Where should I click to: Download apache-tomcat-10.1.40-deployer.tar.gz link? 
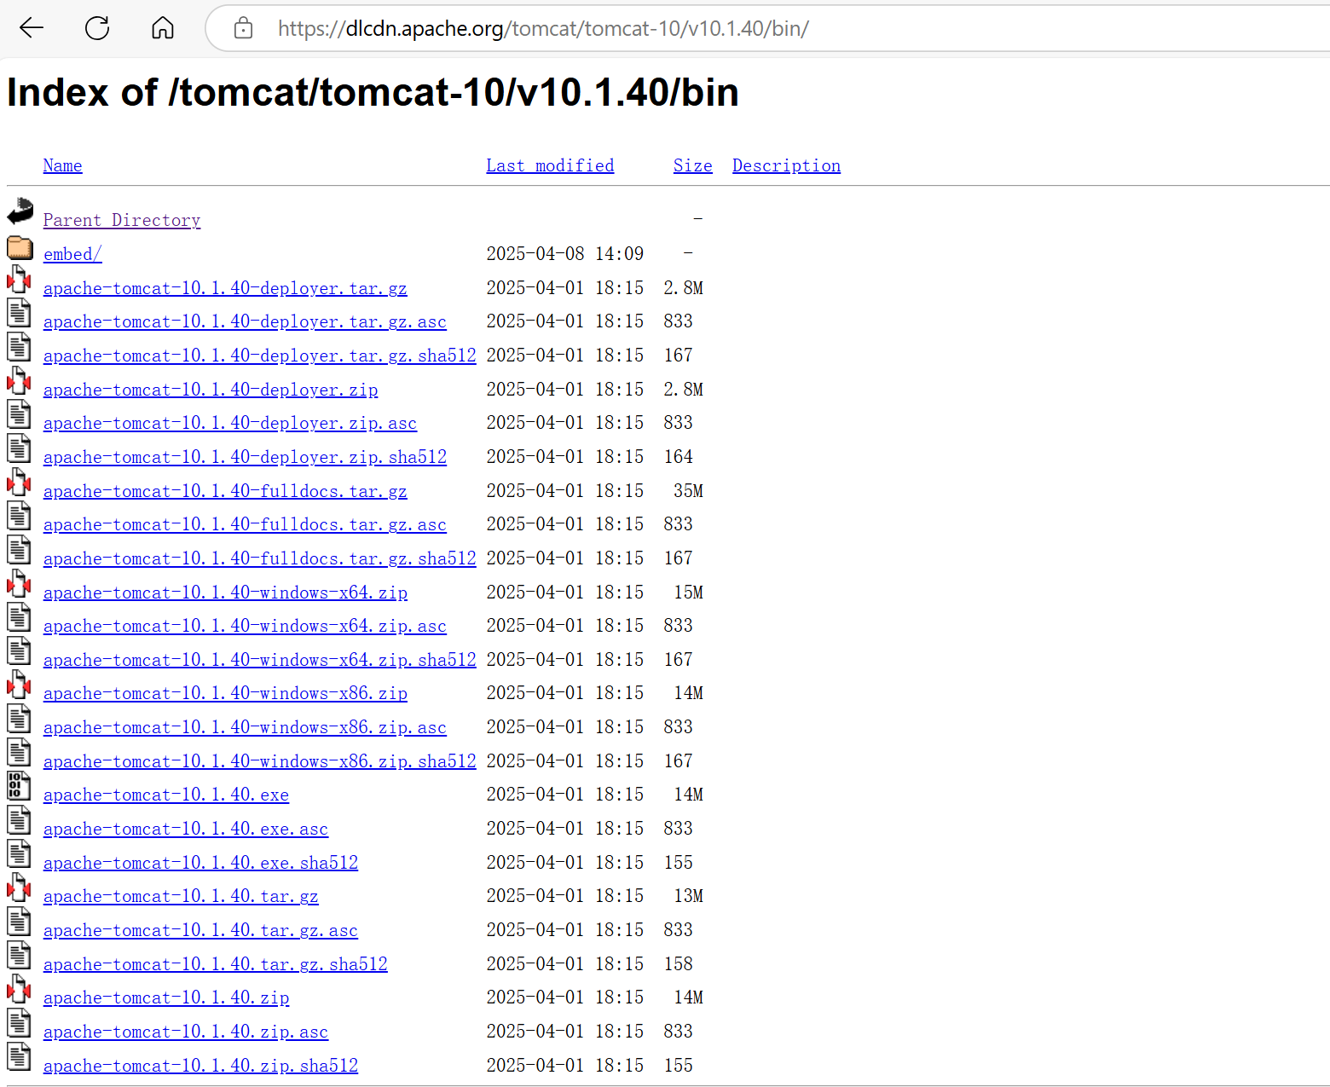225,288
